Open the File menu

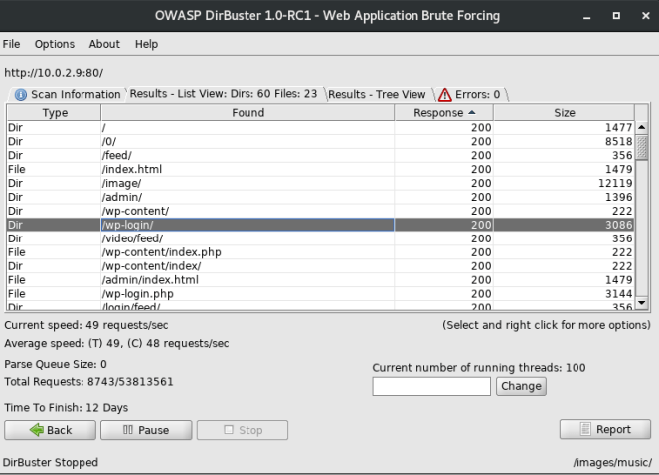(12, 44)
